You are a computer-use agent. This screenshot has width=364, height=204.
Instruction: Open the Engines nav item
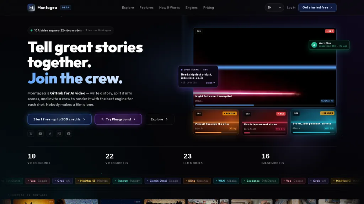(x=192, y=8)
